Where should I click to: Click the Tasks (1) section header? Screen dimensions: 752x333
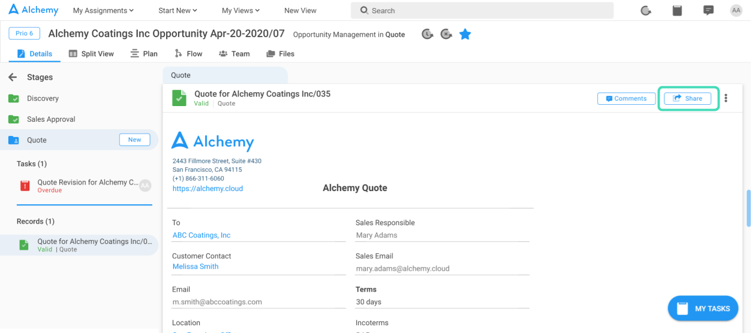(32, 164)
